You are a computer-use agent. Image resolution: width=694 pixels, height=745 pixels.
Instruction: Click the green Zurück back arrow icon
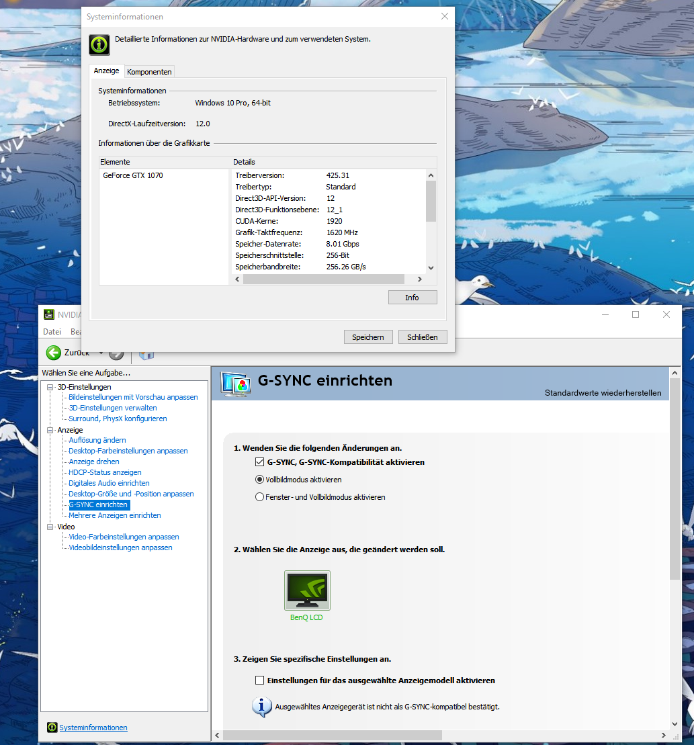[x=54, y=353]
